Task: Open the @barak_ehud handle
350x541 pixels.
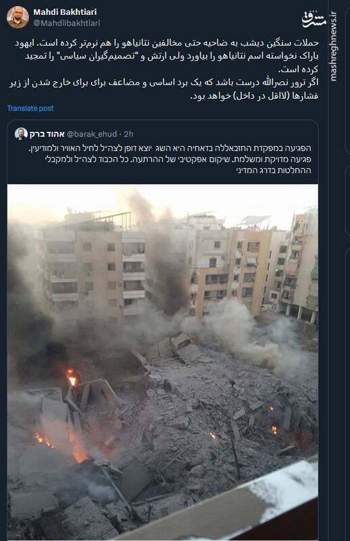Action: (91, 134)
